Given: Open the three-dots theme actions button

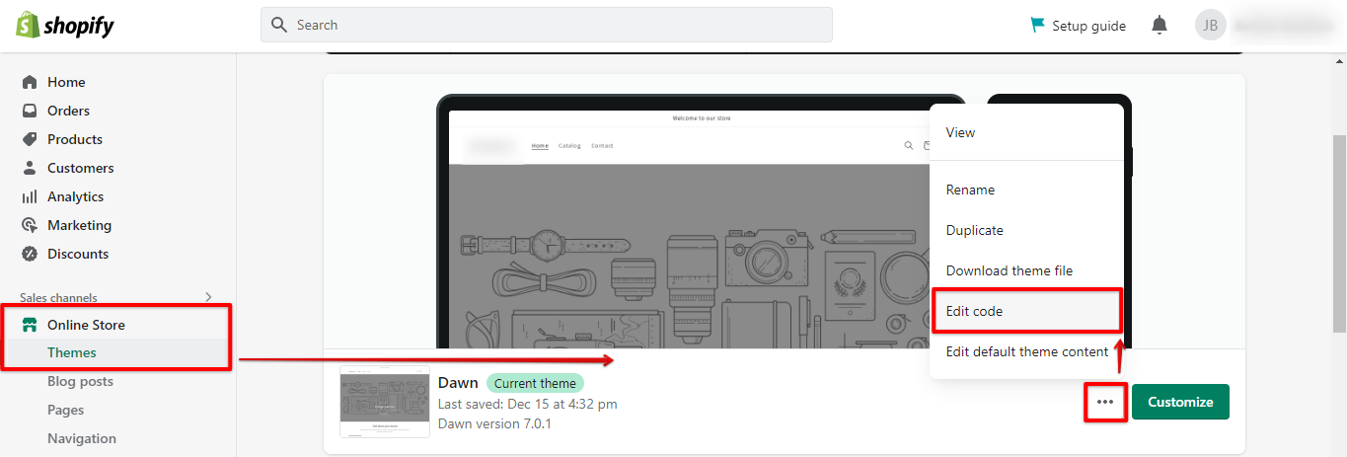Looking at the screenshot, I should [x=1105, y=402].
